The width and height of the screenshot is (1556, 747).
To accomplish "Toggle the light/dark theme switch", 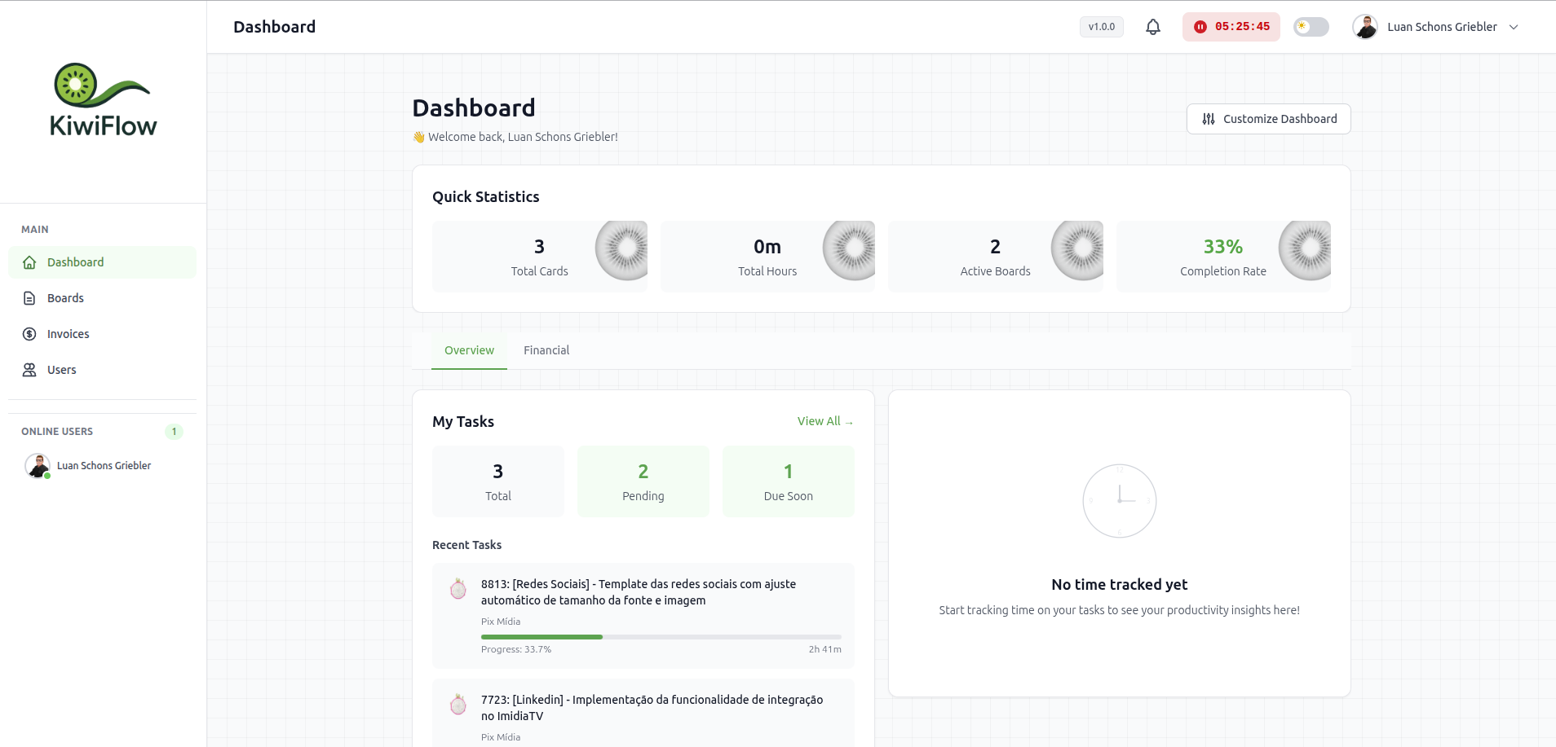I will tap(1311, 27).
